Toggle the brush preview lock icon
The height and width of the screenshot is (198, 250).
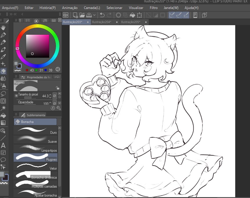57,88
